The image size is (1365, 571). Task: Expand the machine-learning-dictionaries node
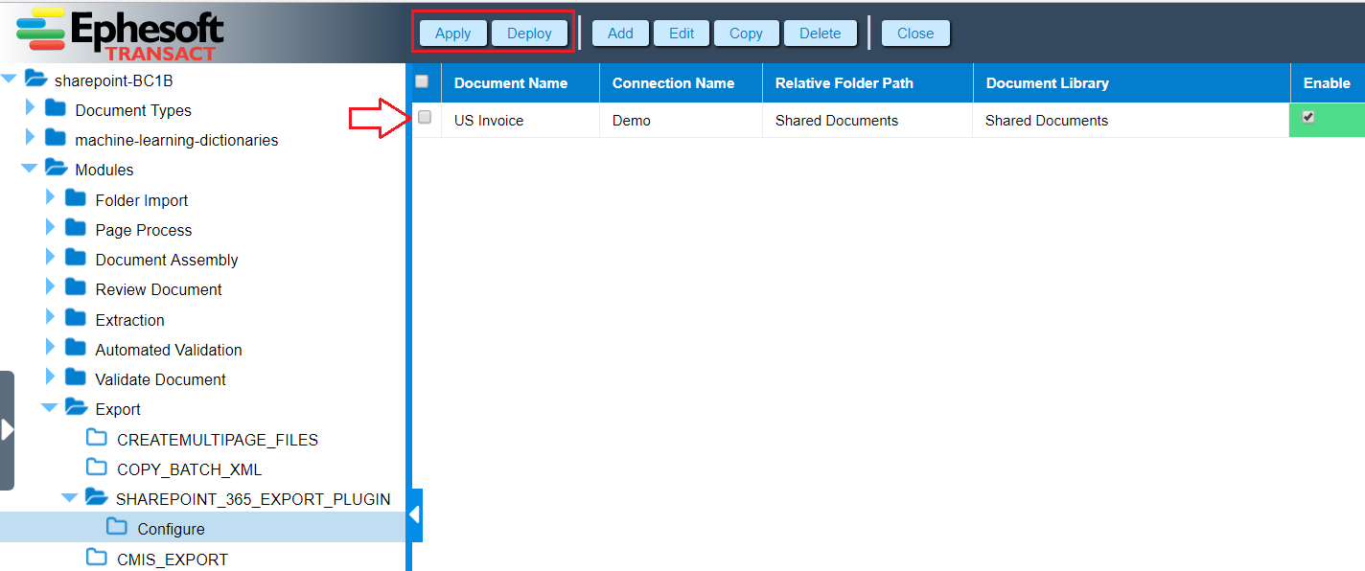click(30, 138)
